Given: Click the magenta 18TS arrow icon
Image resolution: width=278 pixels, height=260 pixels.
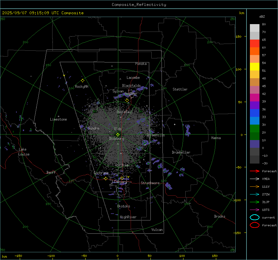Looking at the screenshot, I should pos(255,210).
